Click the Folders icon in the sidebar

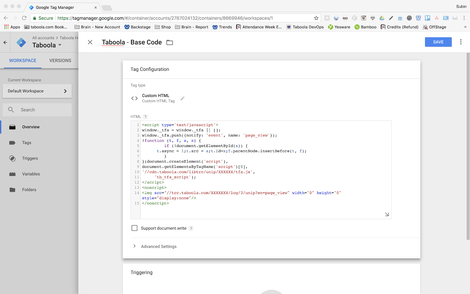coord(12,190)
